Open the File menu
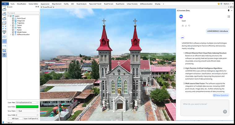 click(5, 4)
